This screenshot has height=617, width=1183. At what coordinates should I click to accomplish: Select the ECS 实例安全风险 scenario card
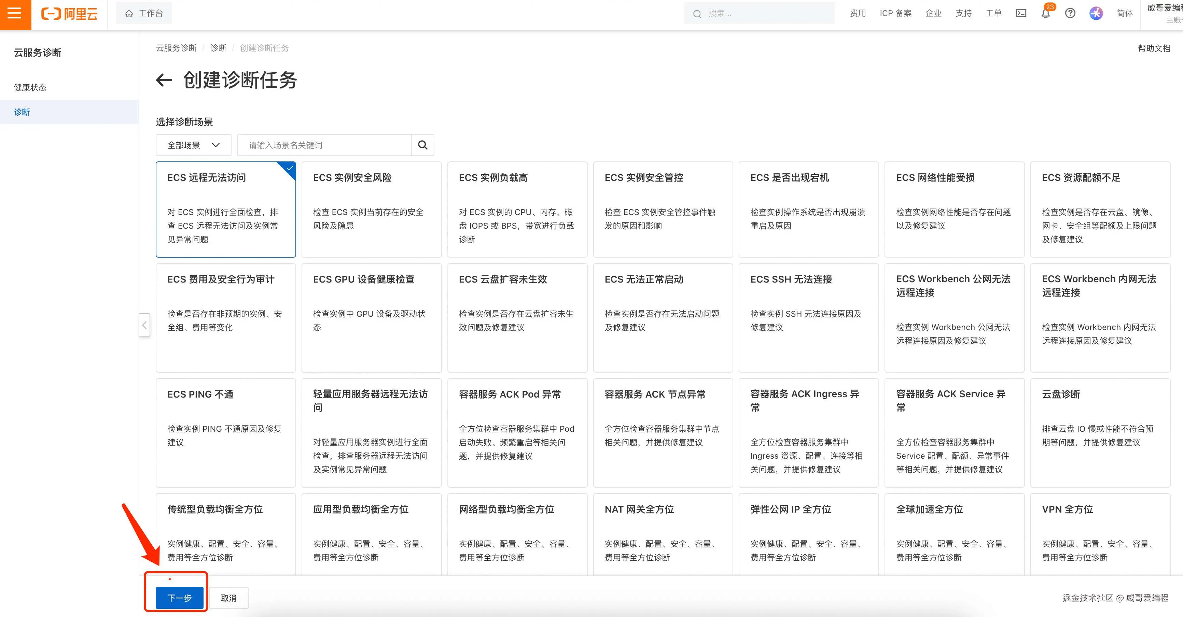click(x=371, y=209)
